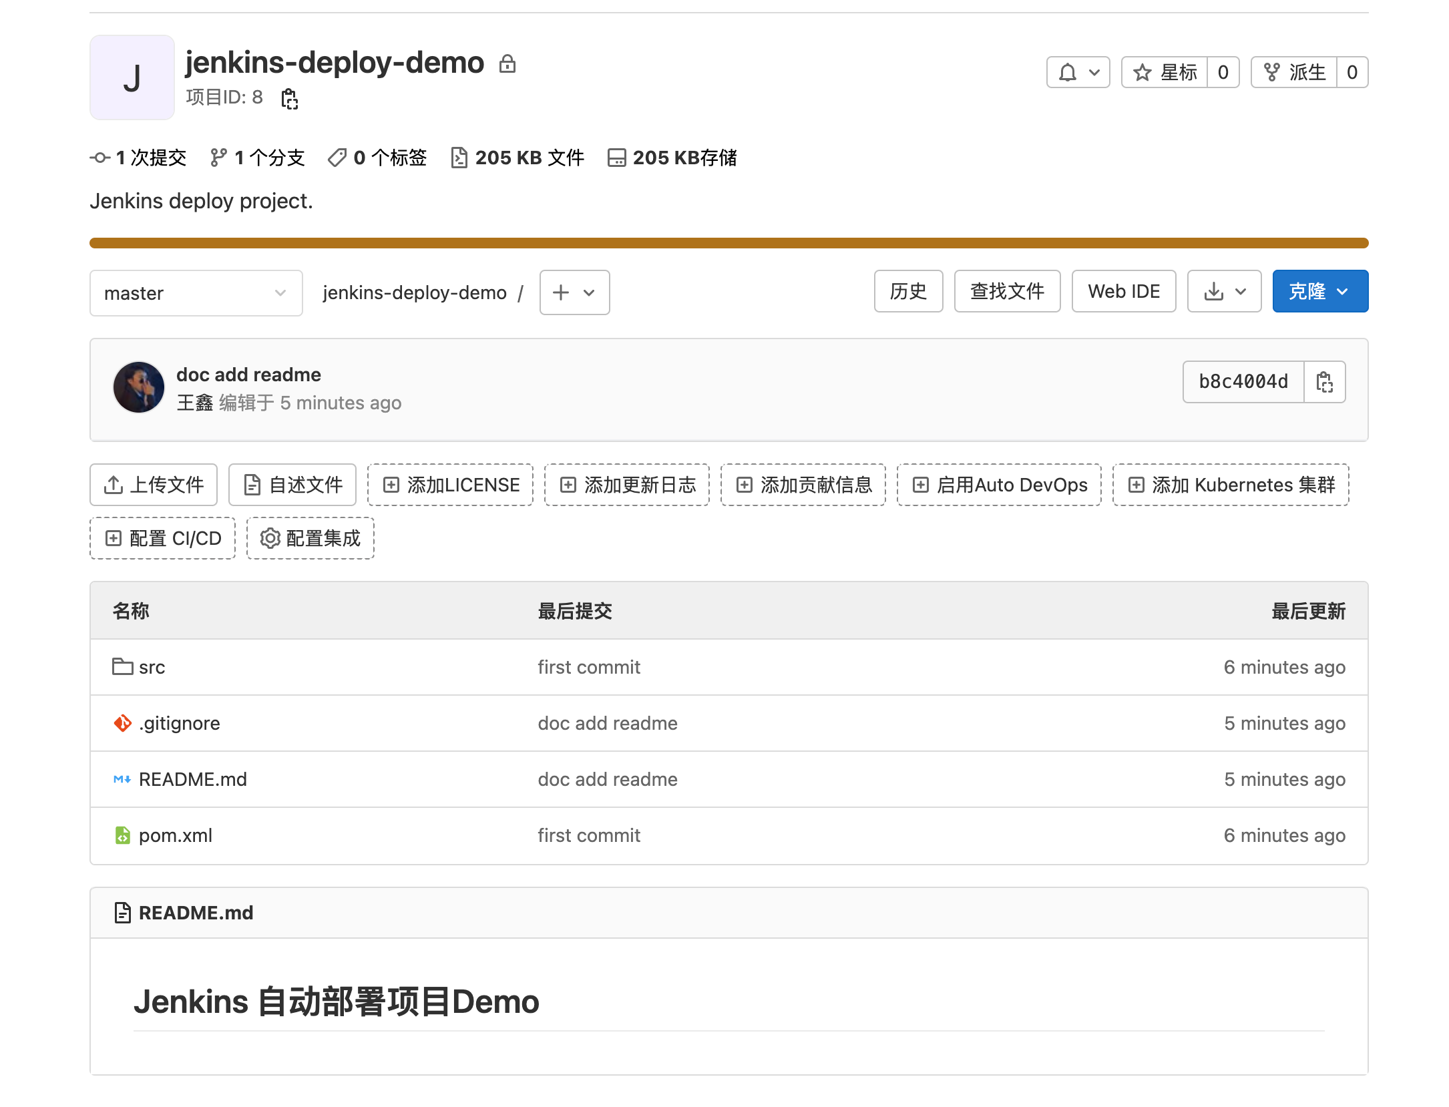Click 配置 CI/CD button
Screen dimensions: 1449x1107
pos(163,538)
